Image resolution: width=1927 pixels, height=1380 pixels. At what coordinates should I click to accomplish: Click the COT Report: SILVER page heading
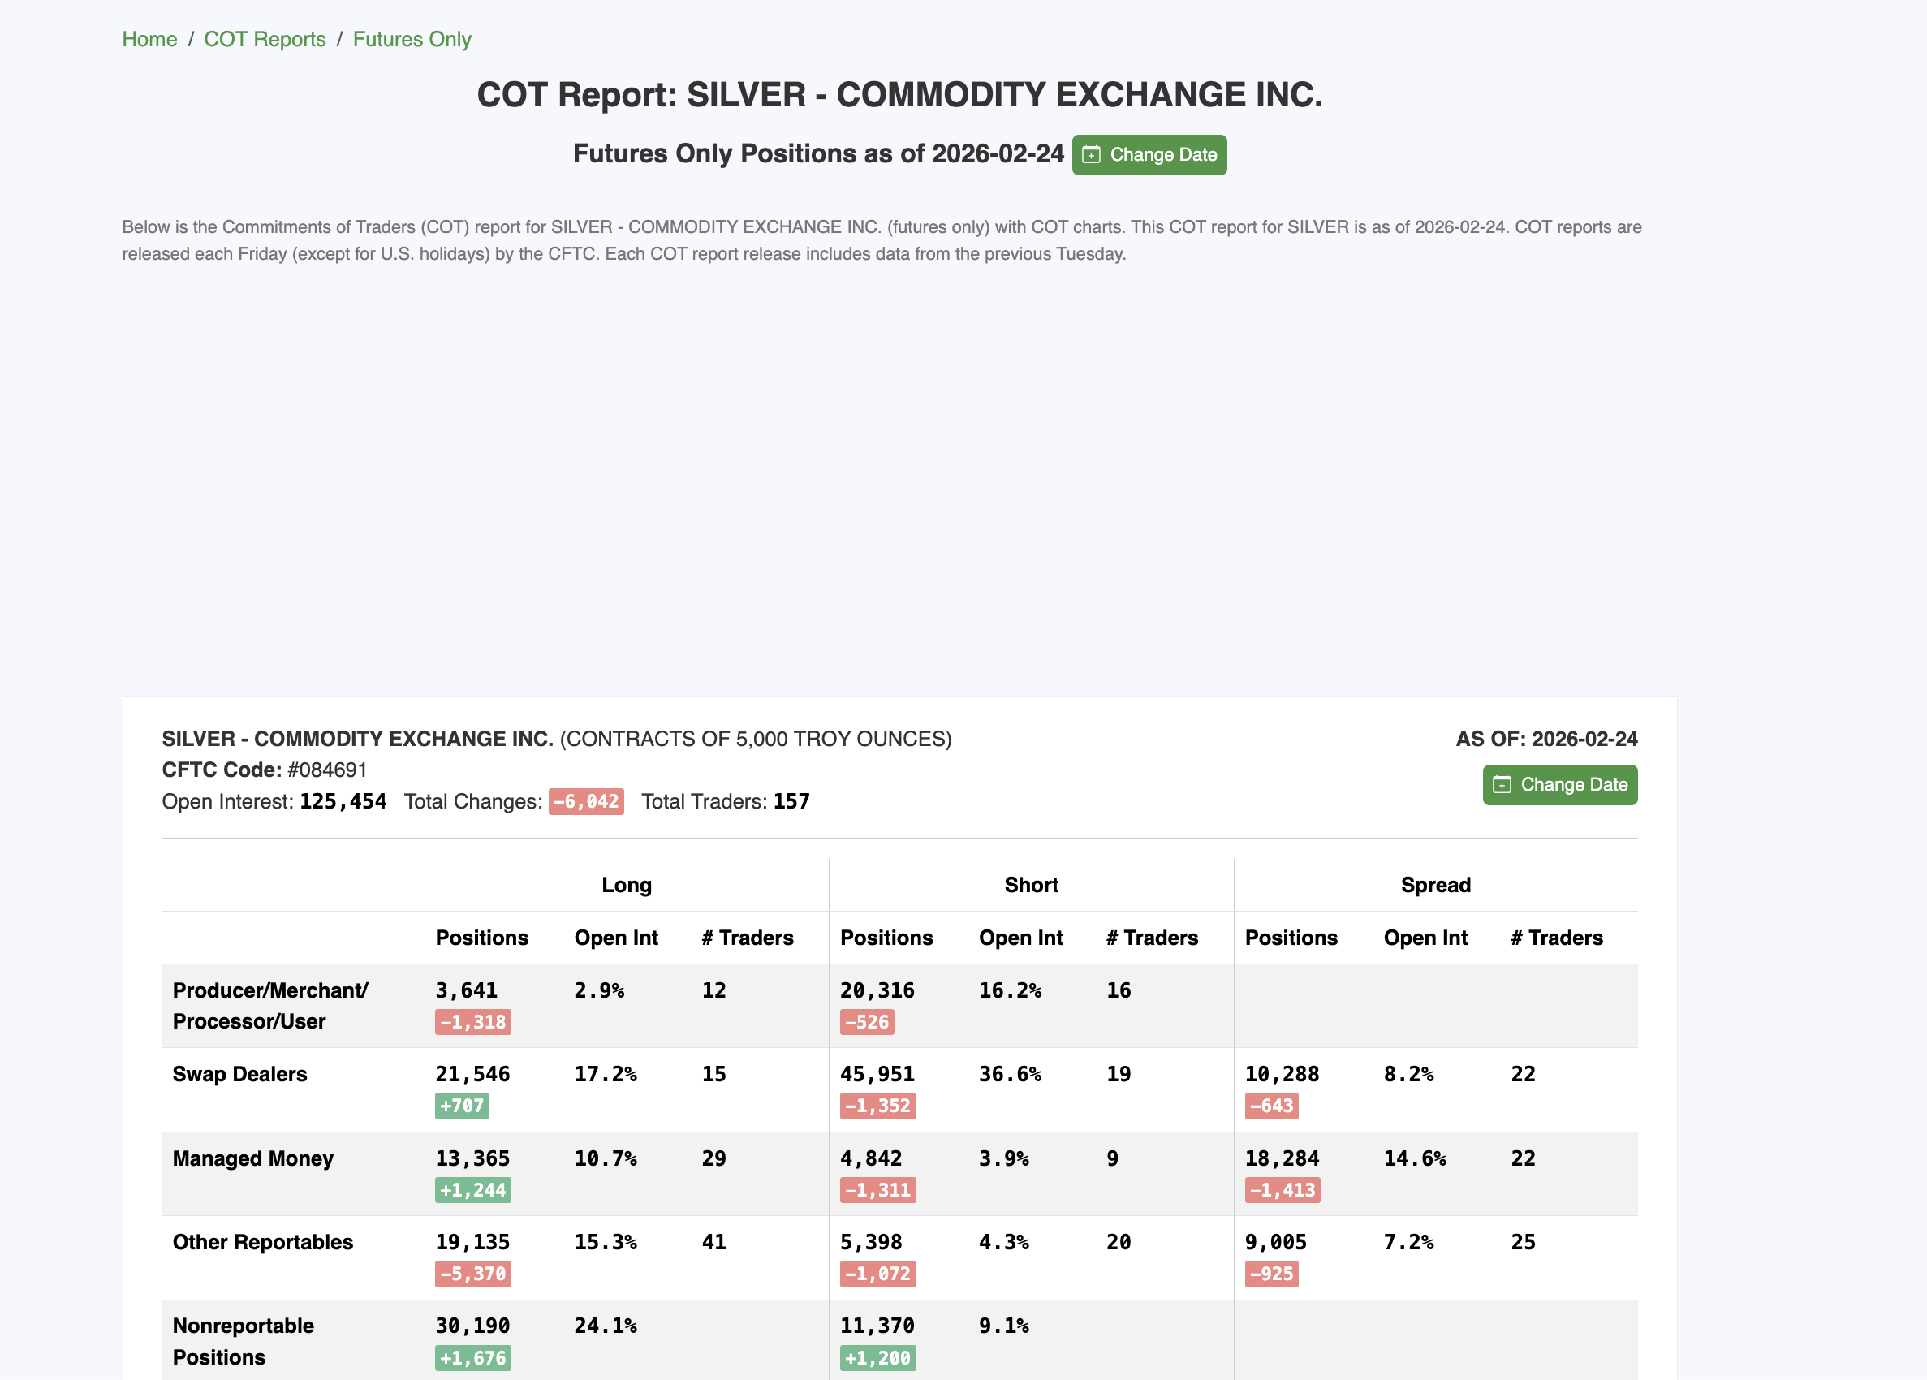pos(899,94)
